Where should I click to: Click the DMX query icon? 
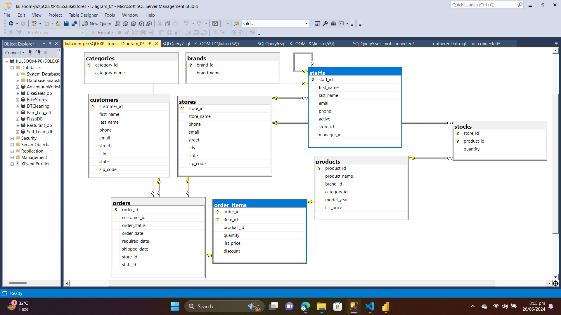133,24
